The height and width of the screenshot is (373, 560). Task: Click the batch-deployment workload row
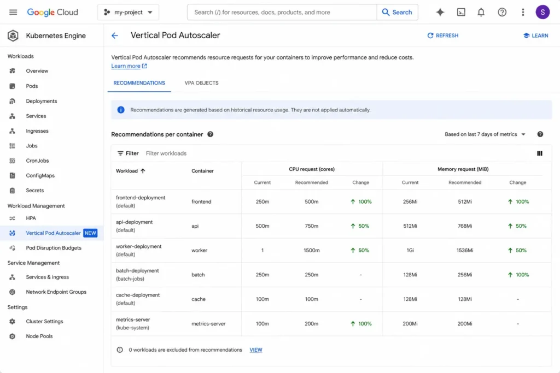point(331,275)
